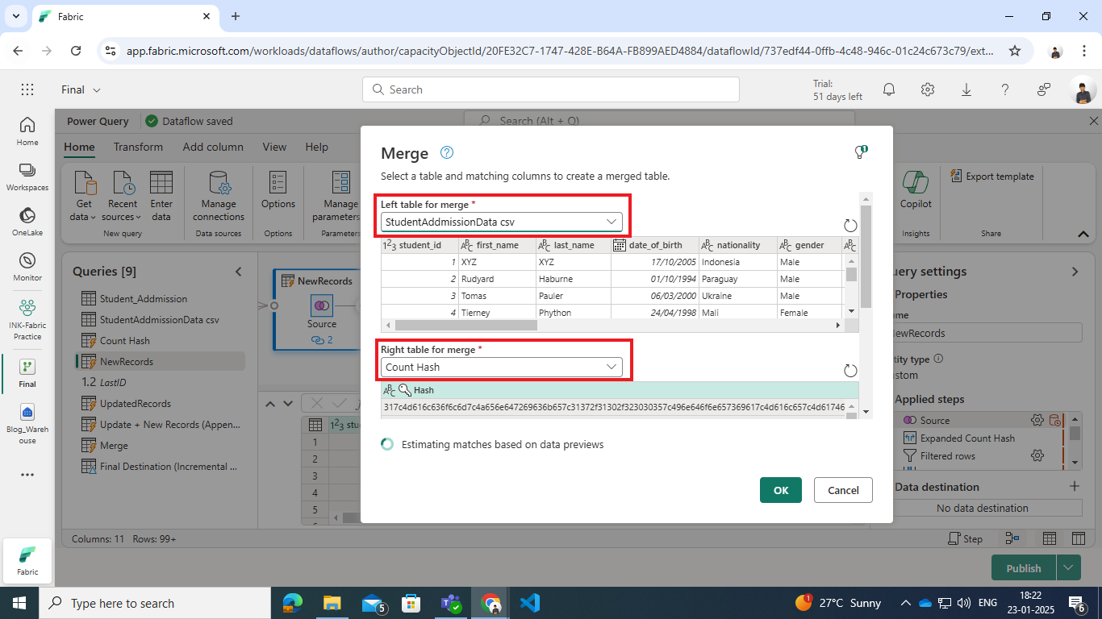Screen dimensions: 1102x619
Task: Go to Home in left navigation
Action: [x=27, y=131]
